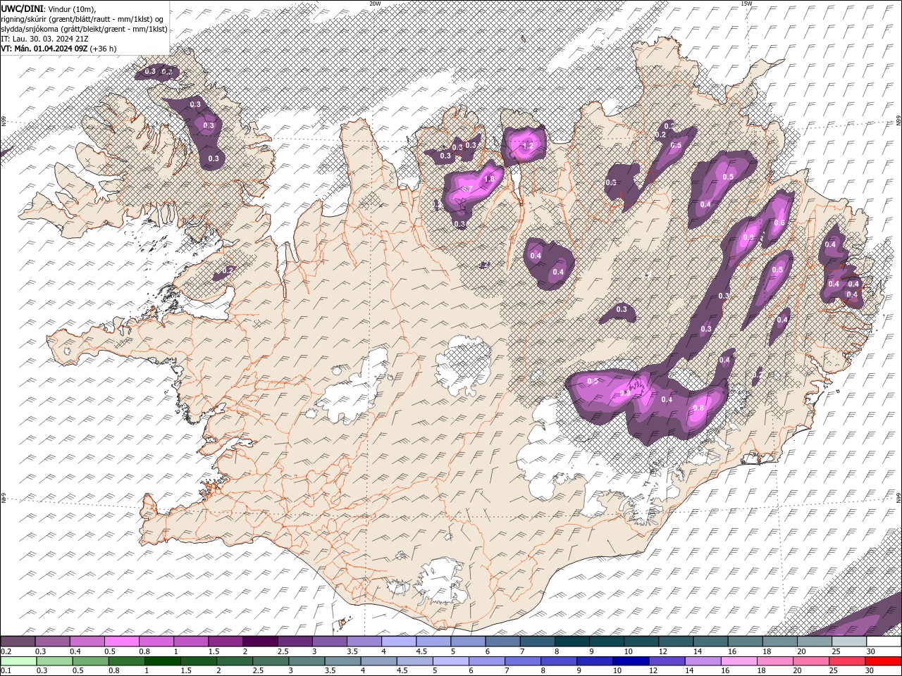
Task: Click the 'slydda/snjókoma' legend description line
Action: point(84,29)
